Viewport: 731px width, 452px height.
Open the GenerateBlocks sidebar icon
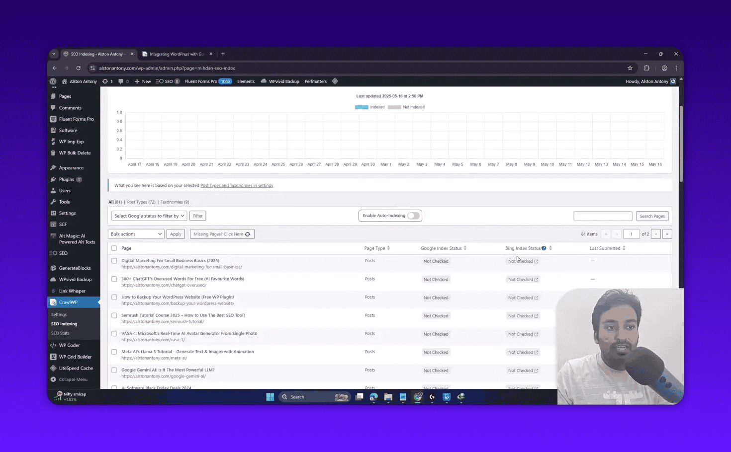(54, 268)
